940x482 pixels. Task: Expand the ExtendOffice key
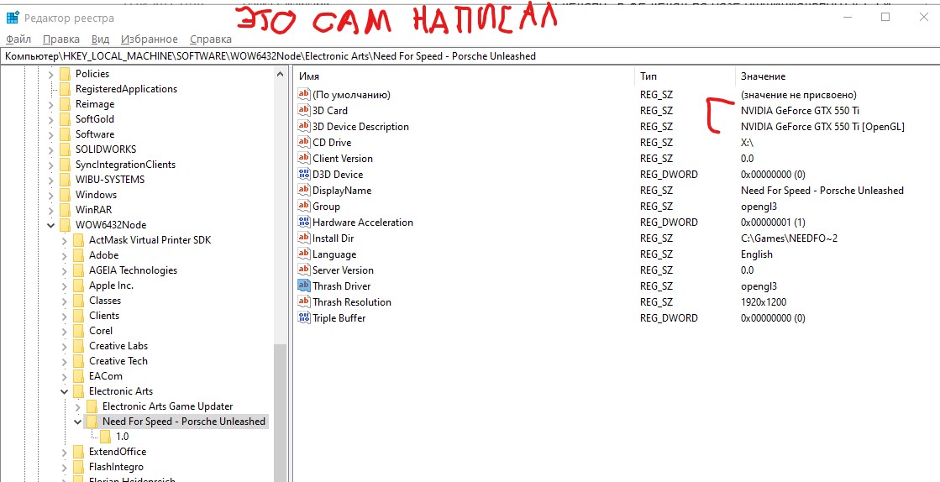[x=64, y=452]
